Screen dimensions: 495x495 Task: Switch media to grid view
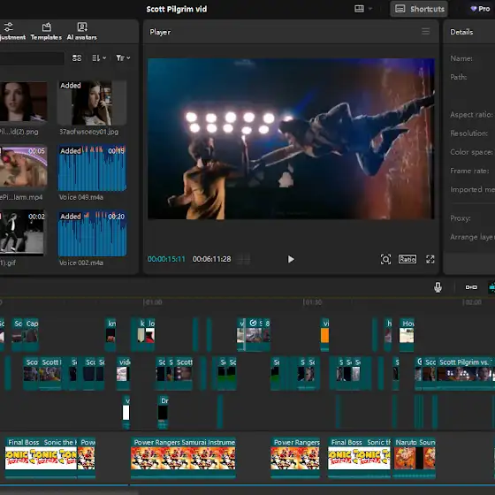[77, 58]
